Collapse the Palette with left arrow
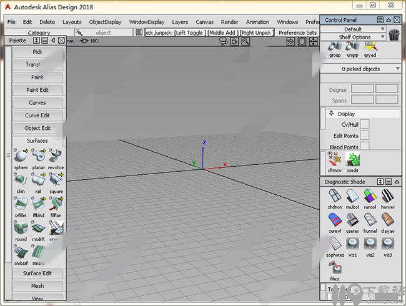The image size is (406, 306). 53,41
